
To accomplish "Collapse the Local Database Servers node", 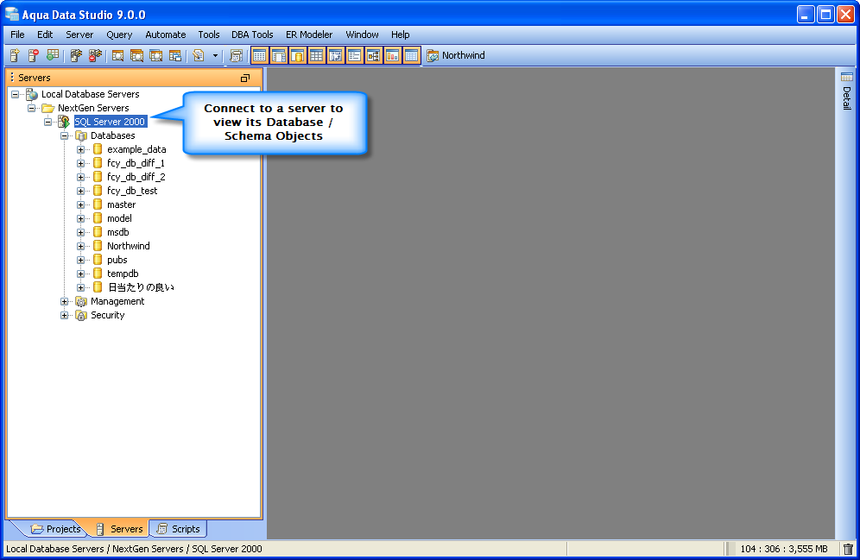I will pos(15,94).
